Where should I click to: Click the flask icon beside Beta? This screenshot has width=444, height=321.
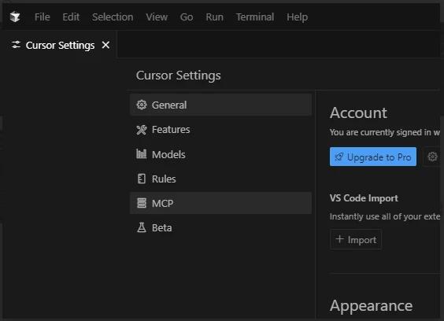(x=141, y=227)
